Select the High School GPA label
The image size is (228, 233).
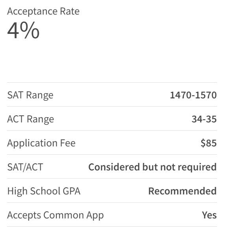[x=44, y=191]
